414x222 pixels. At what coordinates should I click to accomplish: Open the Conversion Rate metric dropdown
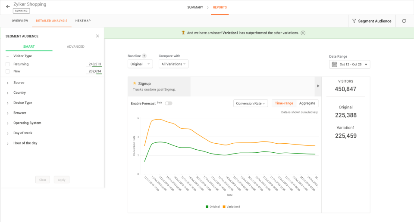[x=251, y=103]
